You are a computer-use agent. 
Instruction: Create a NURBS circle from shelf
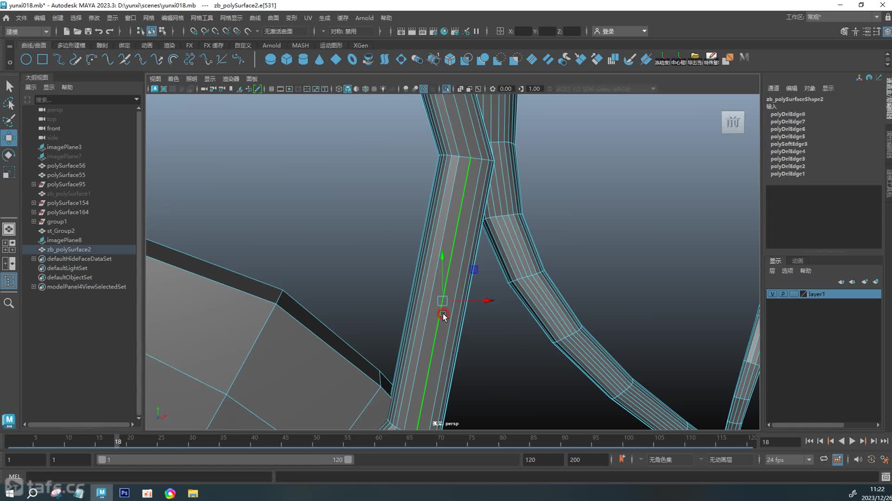(x=26, y=59)
